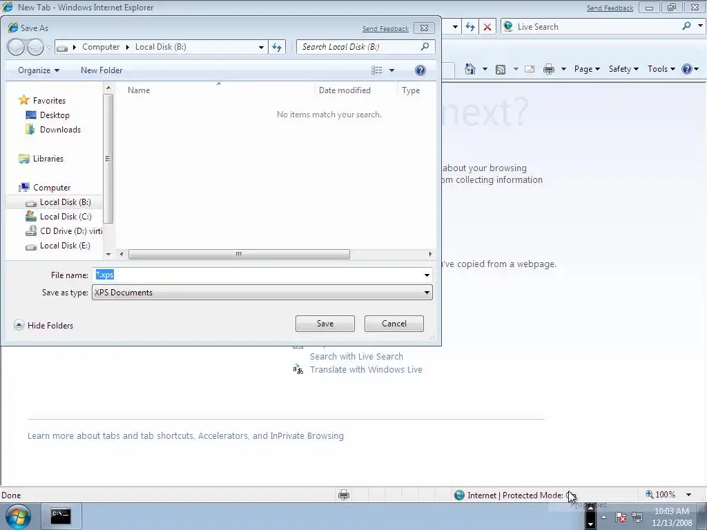Open the Save as type combo box
The height and width of the screenshot is (530, 707).
262,293
